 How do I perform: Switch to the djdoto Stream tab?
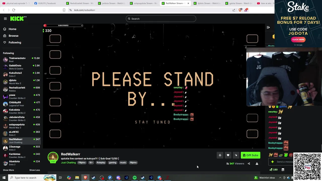tap(207, 3)
